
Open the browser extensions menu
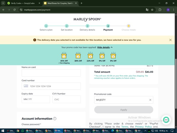pos(160,10)
